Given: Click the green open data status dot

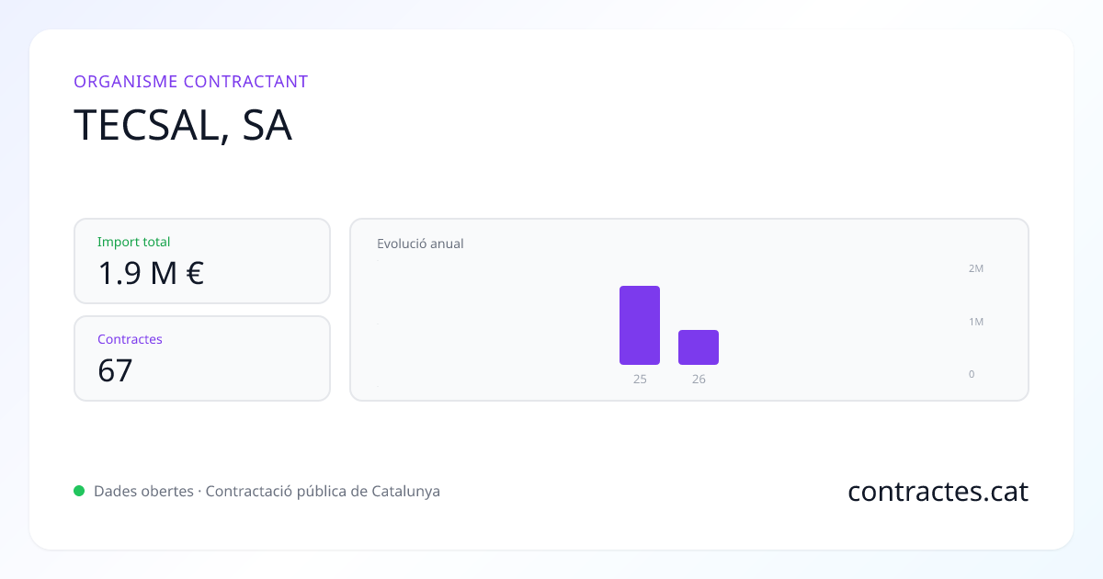Looking at the screenshot, I should click(x=79, y=491).
